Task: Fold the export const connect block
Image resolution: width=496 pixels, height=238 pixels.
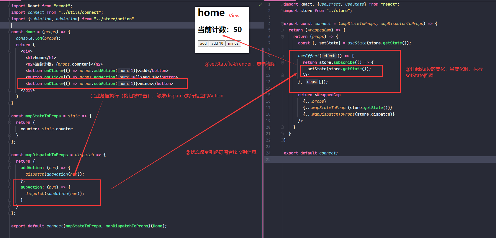Action: coord(282,24)
